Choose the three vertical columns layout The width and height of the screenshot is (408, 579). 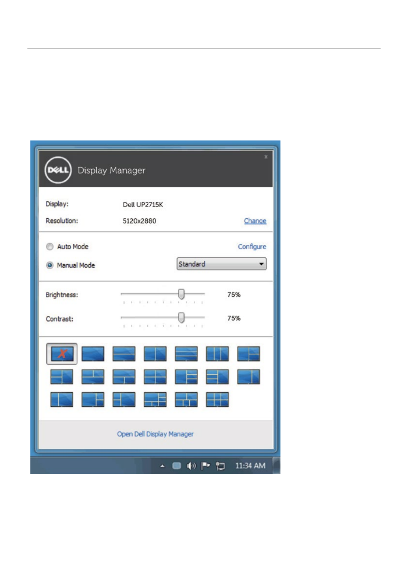217,354
